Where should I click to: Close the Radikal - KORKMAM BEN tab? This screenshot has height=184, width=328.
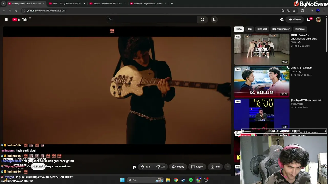(x=125, y=4)
